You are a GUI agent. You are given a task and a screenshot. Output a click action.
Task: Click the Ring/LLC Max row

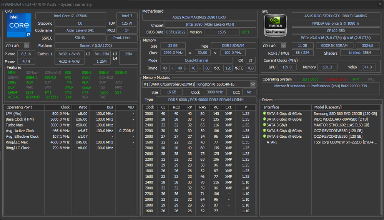tap(70, 142)
